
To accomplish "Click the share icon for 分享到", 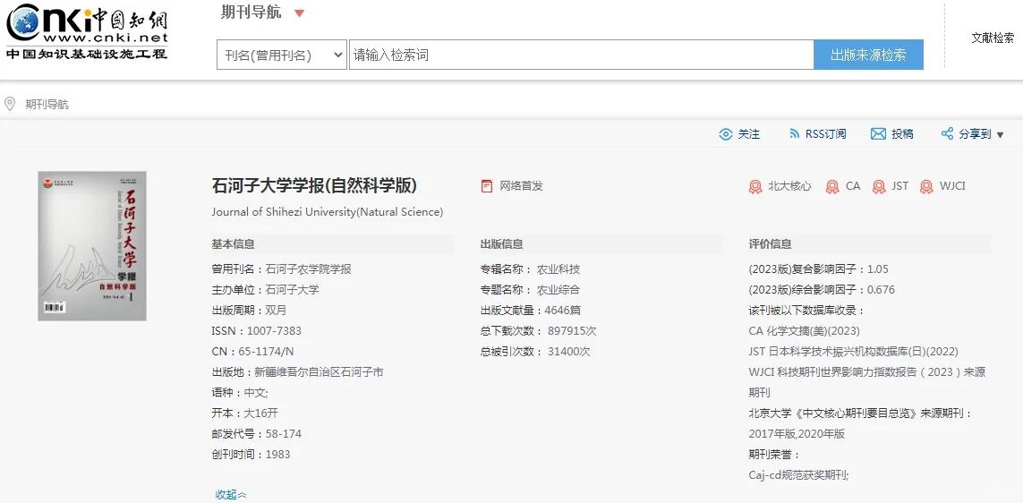I will [x=947, y=133].
